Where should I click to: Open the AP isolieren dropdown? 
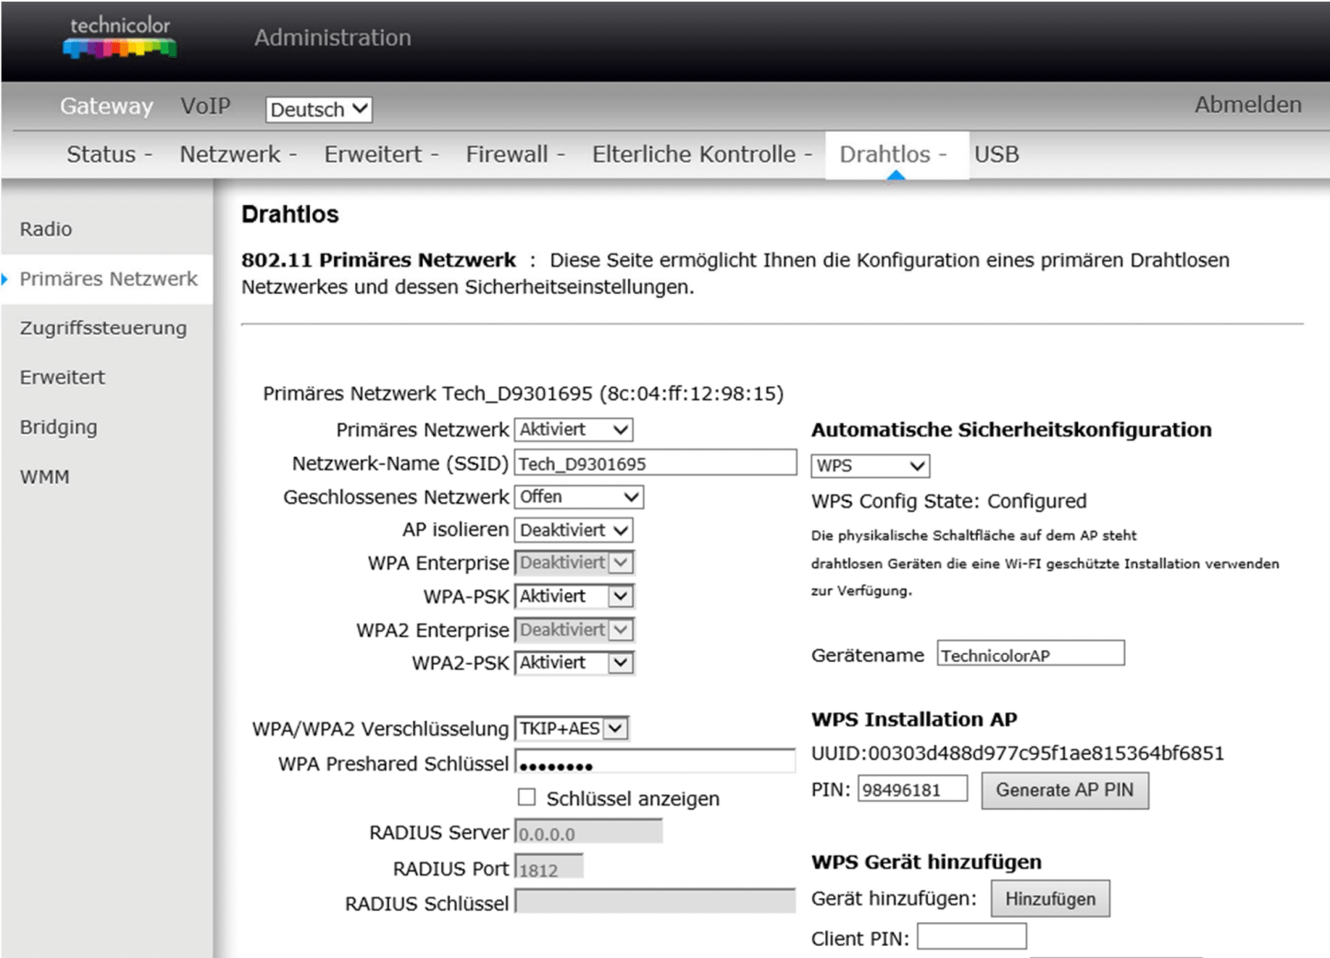click(x=573, y=530)
